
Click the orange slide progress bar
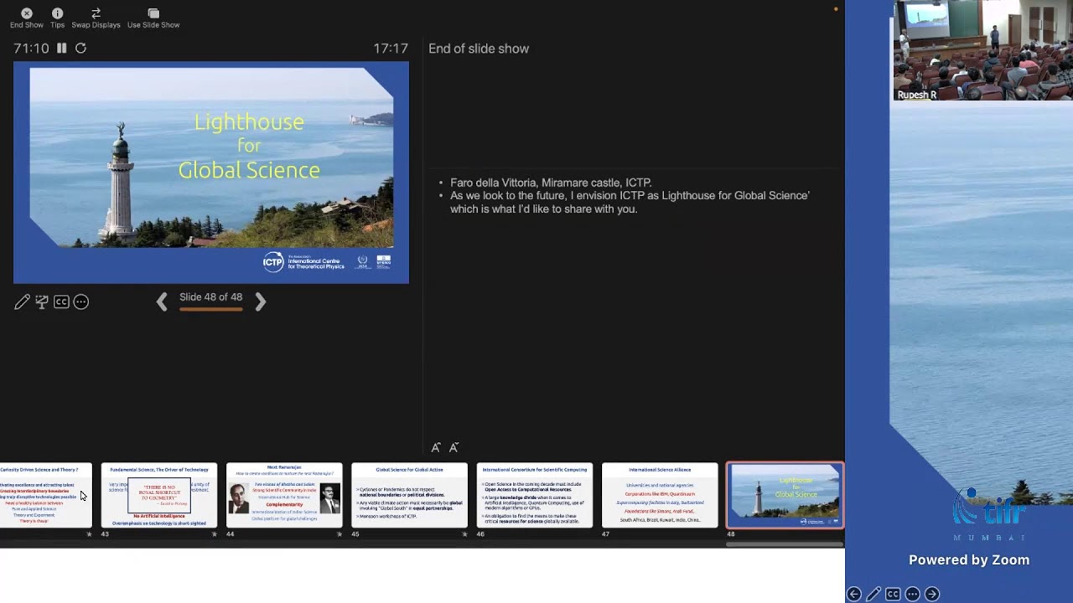(210, 309)
